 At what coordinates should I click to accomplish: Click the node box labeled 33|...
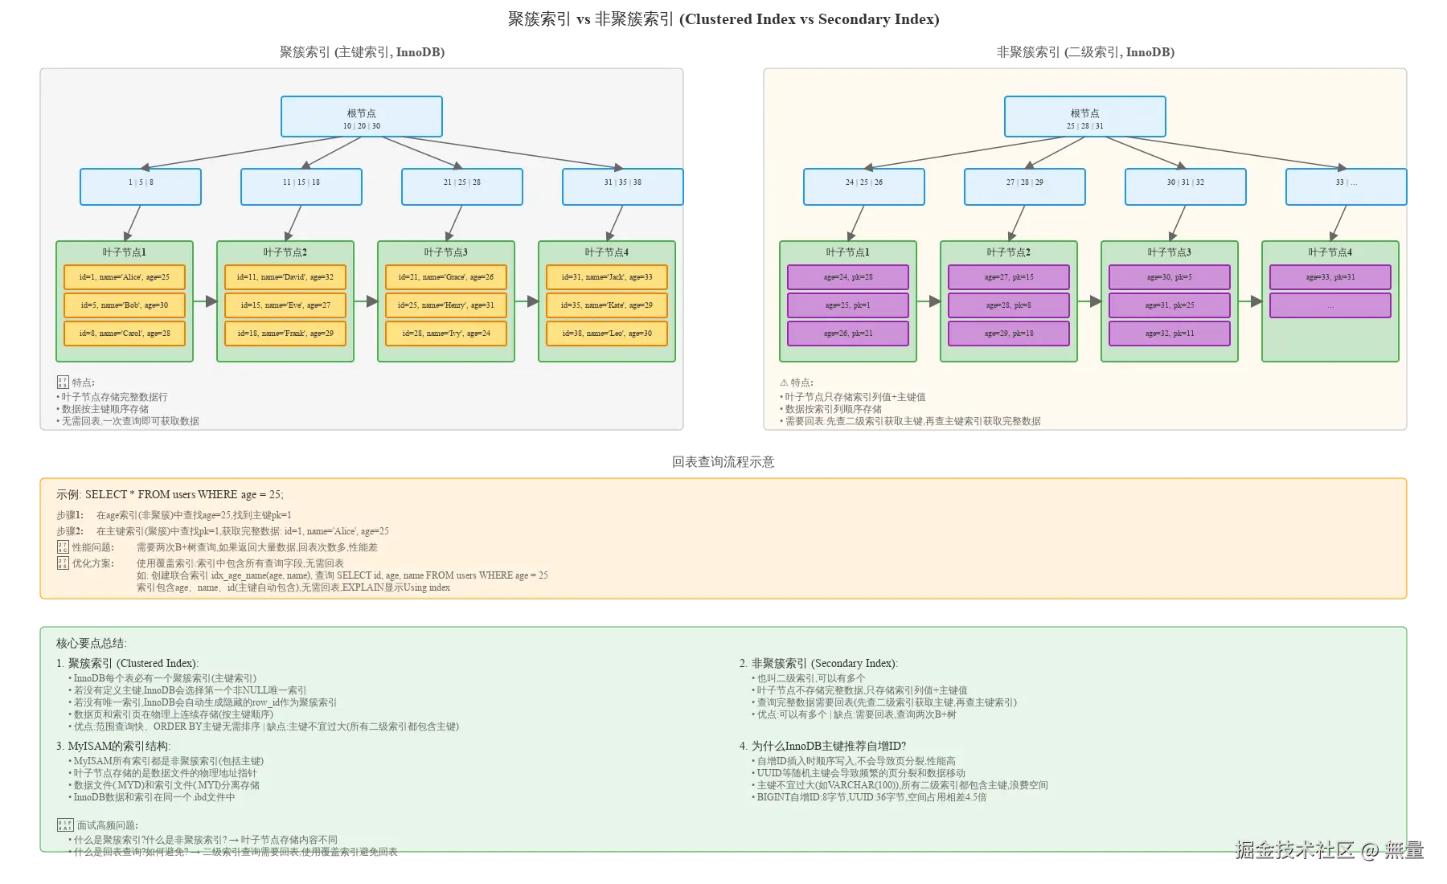pos(1346,186)
